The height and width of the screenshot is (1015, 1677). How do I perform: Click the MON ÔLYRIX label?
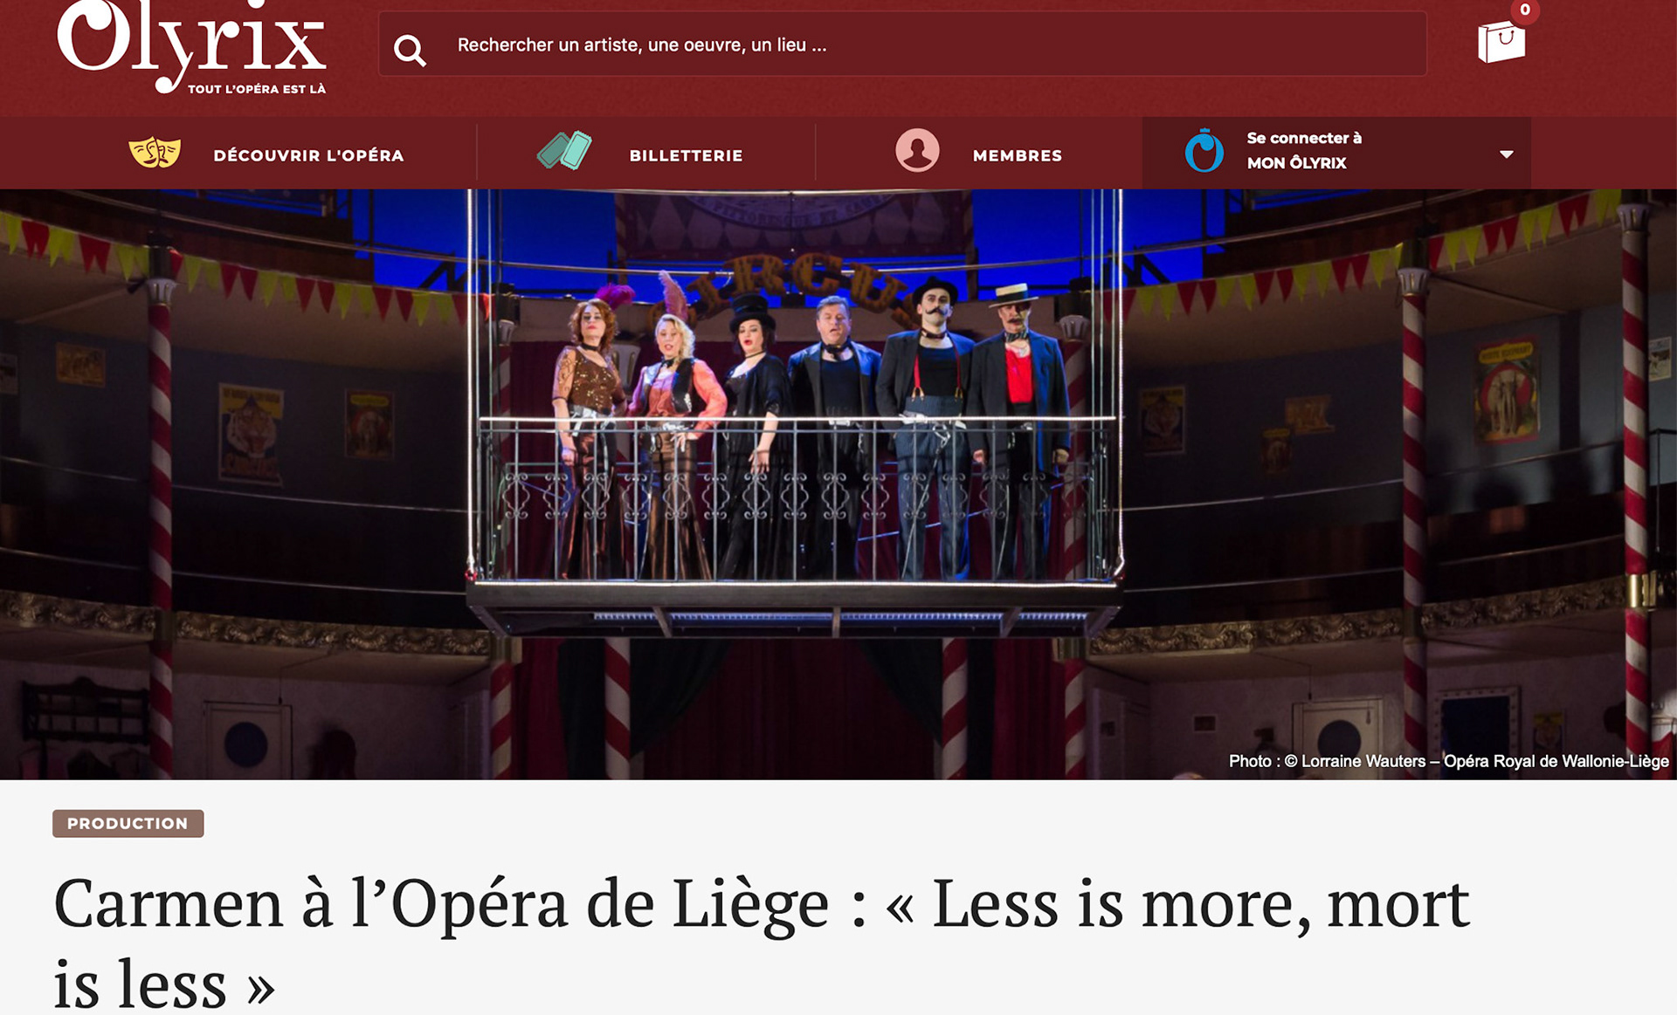(1296, 163)
